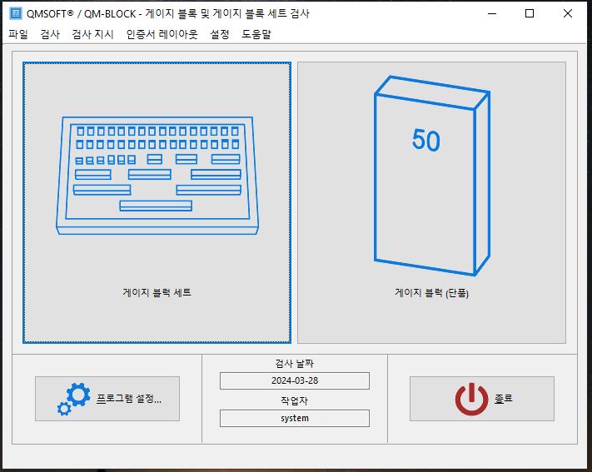Open 프로그램 설정... button

(x=107, y=399)
